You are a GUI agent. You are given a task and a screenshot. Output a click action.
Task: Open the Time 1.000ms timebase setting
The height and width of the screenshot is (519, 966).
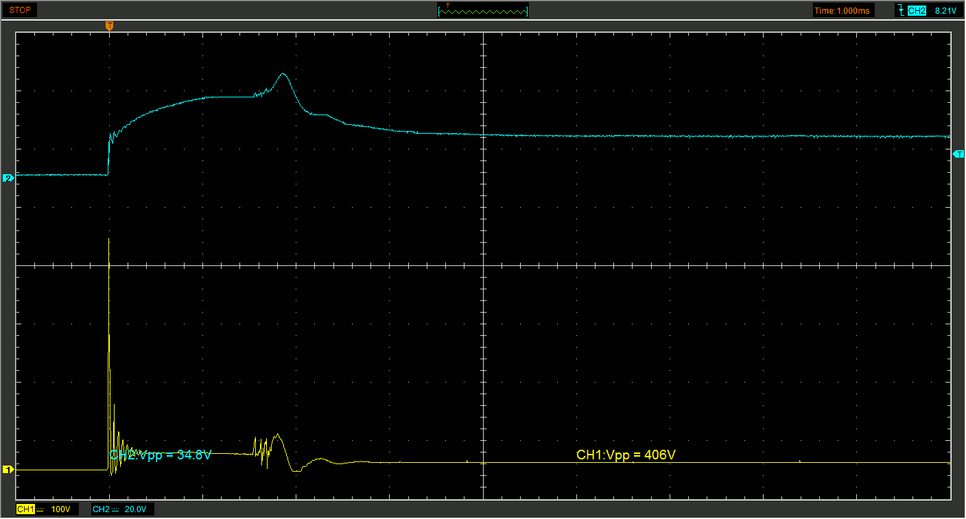[x=843, y=10]
